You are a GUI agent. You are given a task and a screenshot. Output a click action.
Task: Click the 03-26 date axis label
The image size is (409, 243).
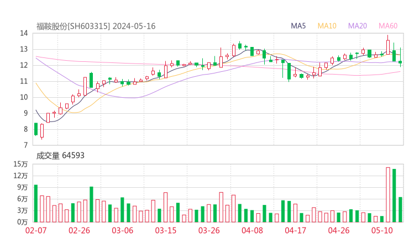pos(209,230)
